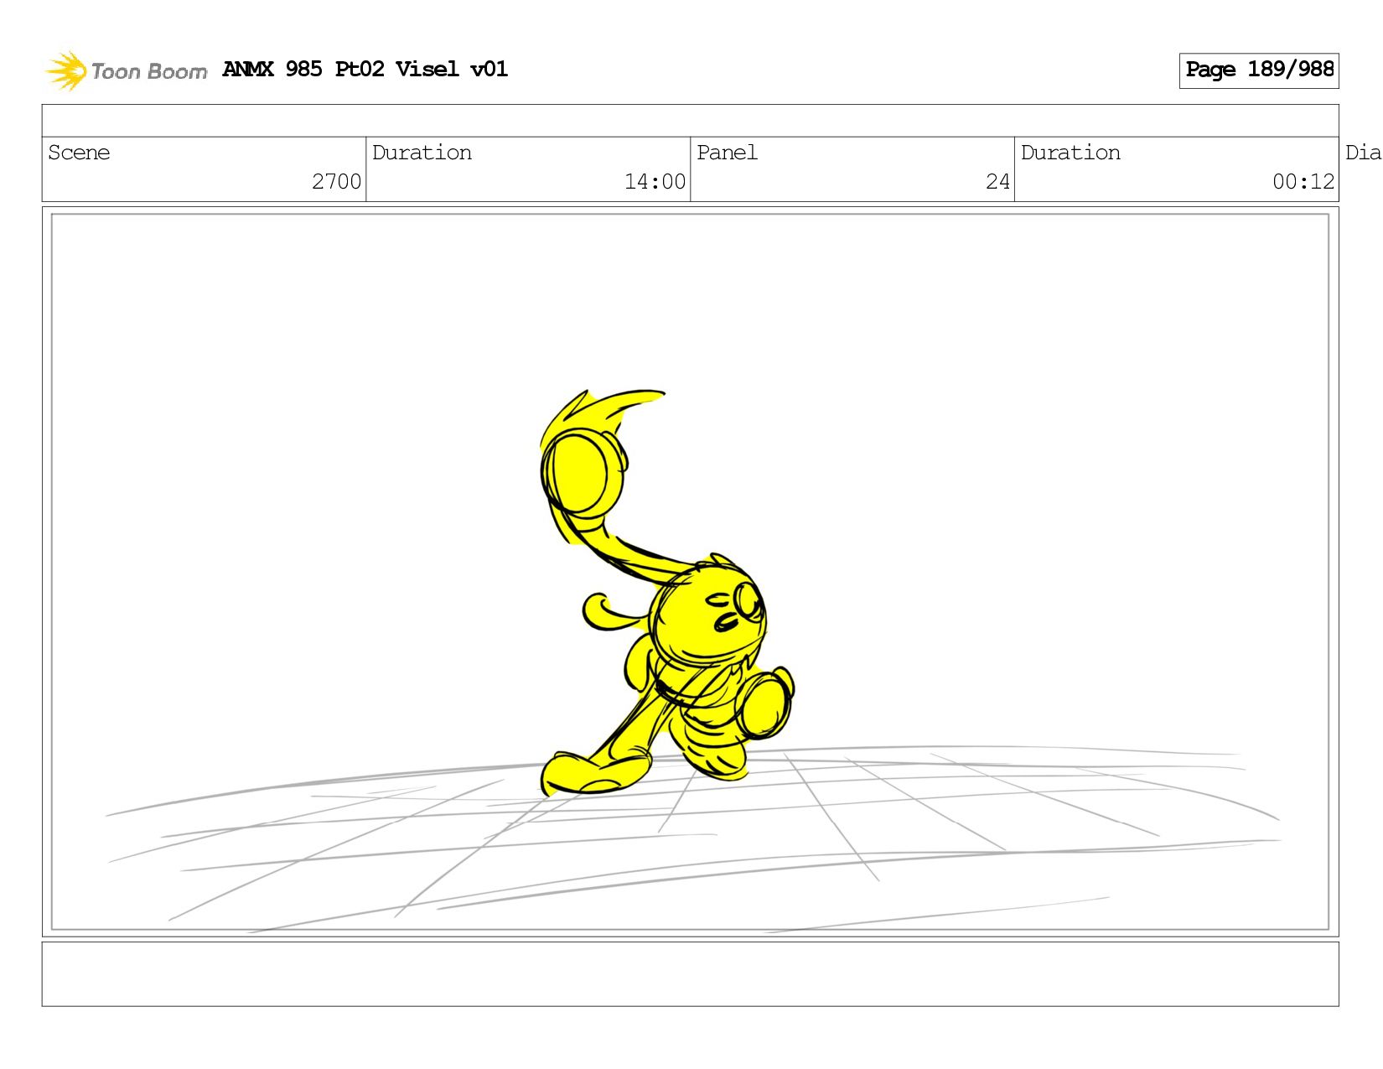Click the 'Duration' label beside Scene
This screenshot has width=1383, height=1069.
pos(422,153)
